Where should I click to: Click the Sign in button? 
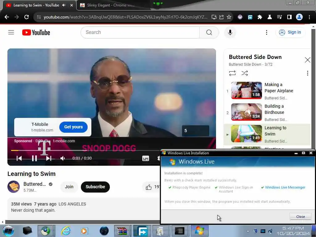[290, 32]
